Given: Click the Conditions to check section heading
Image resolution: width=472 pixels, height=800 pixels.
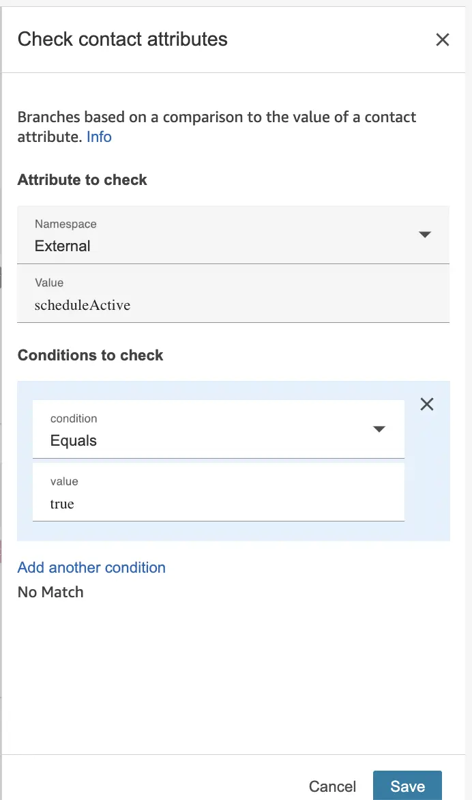Looking at the screenshot, I should tap(90, 355).
